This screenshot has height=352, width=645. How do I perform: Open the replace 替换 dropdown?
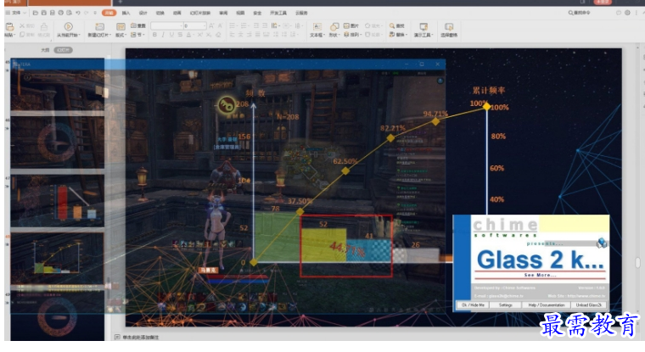click(x=398, y=35)
